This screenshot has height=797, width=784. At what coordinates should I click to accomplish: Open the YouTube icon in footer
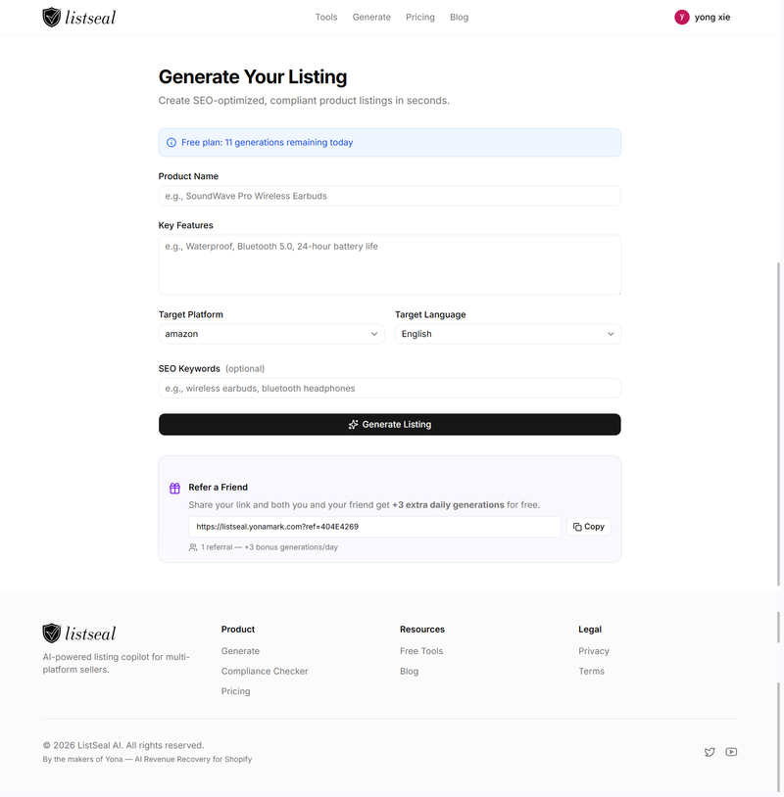point(731,752)
